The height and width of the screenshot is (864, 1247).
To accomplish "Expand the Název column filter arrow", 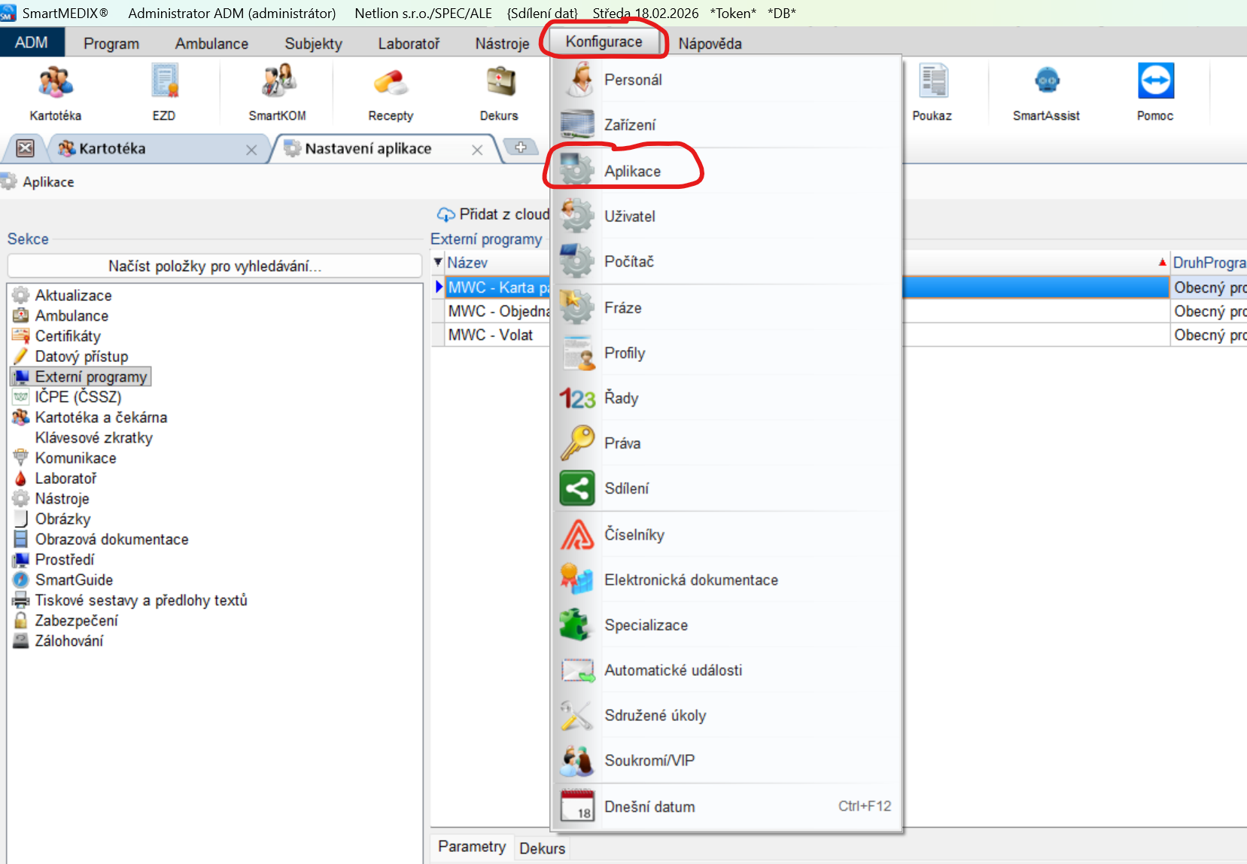I will click(438, 263).
